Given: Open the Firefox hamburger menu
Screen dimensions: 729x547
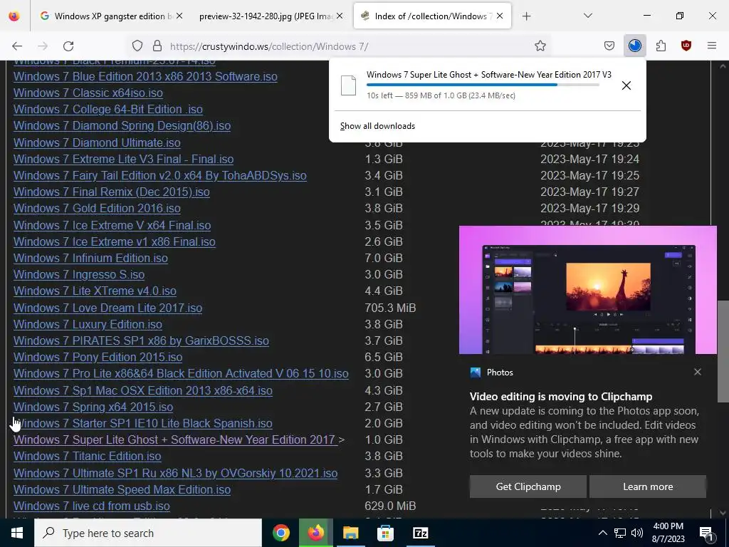Looking at the screenshot, I should click(711, 46).
